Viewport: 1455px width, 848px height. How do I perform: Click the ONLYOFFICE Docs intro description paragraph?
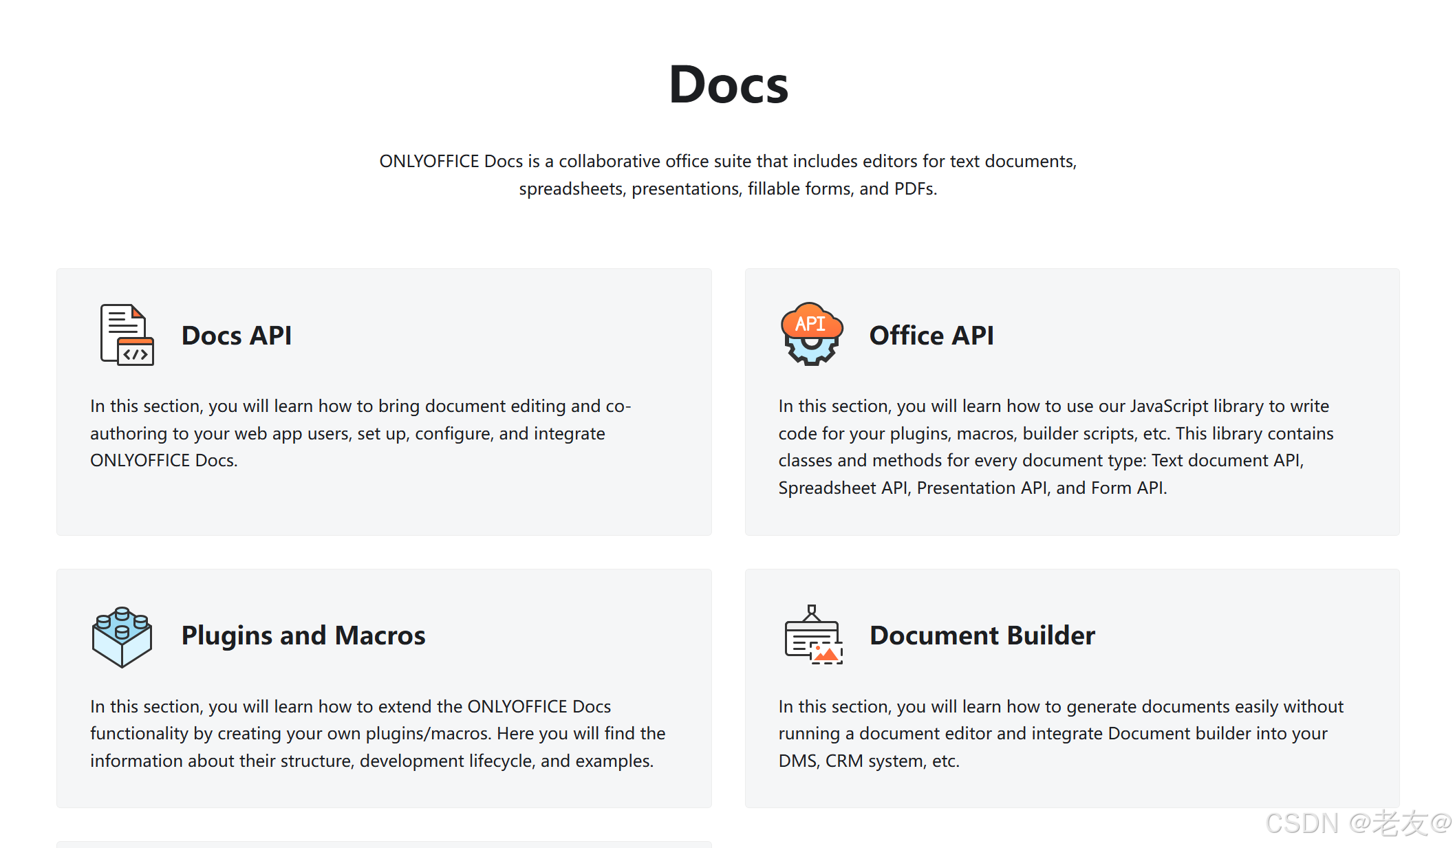tap(728, 175)
